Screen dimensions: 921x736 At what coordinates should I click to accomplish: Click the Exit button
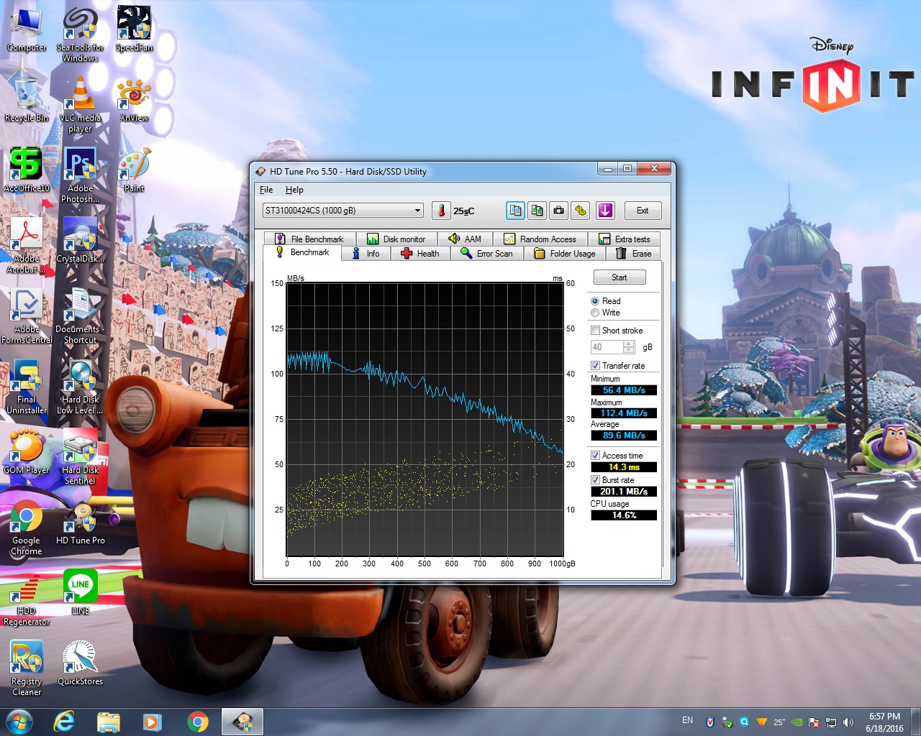(643, 211)
